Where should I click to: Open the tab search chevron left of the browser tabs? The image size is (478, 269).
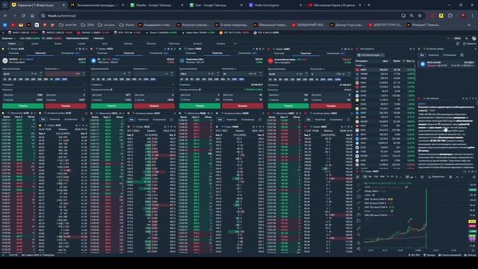click(5, 5)
